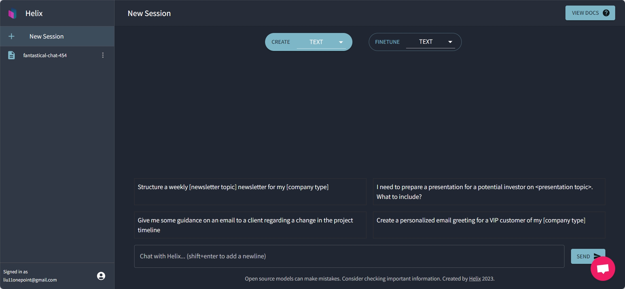
Task: Switch to Create mode
Action: pos(281,42)
